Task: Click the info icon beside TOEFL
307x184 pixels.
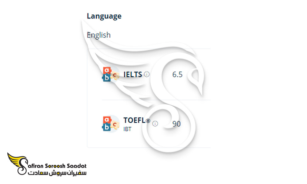Action: [x=155, y=124]
